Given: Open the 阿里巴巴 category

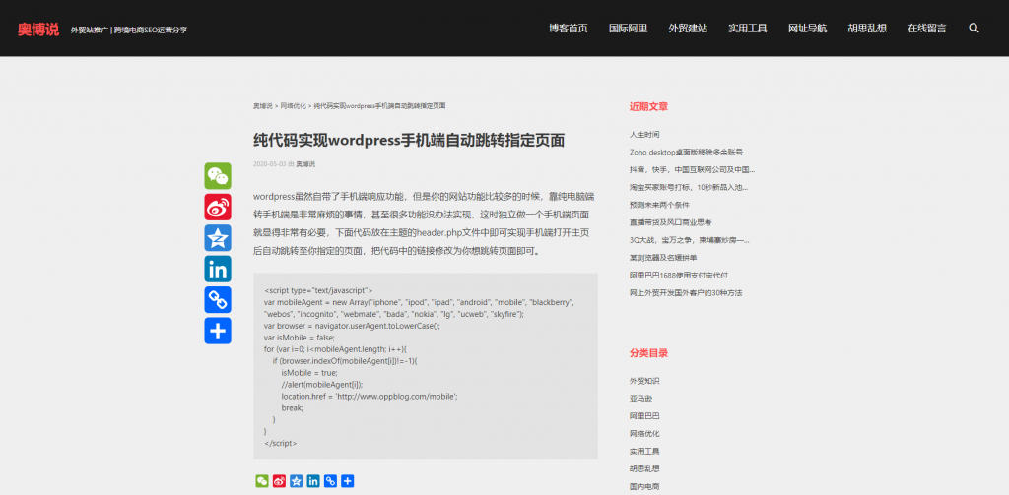Looking at the screenshot, I should click(644, 416).
